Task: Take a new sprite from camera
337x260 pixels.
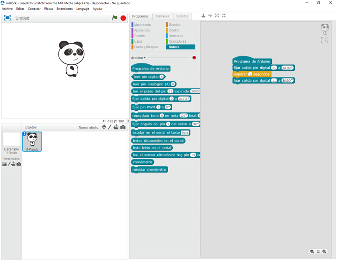Action: 123,127
